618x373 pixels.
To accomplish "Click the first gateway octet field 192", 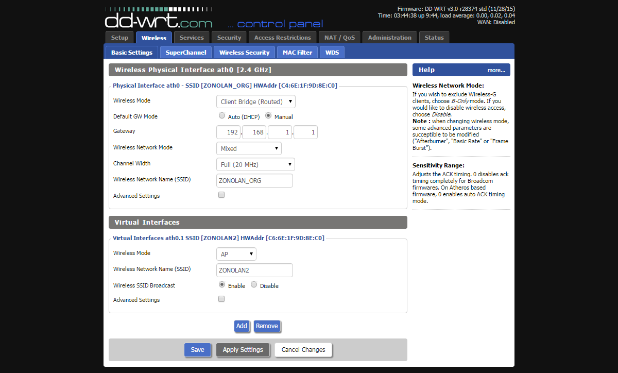I will point(228,132).
